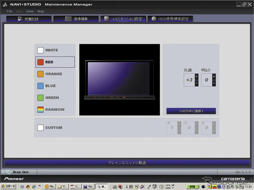The width and height of the screenshot is (254, 190).
Task: Click the CUSTOMに登録 register button
Action: click(x=191, y=111)
